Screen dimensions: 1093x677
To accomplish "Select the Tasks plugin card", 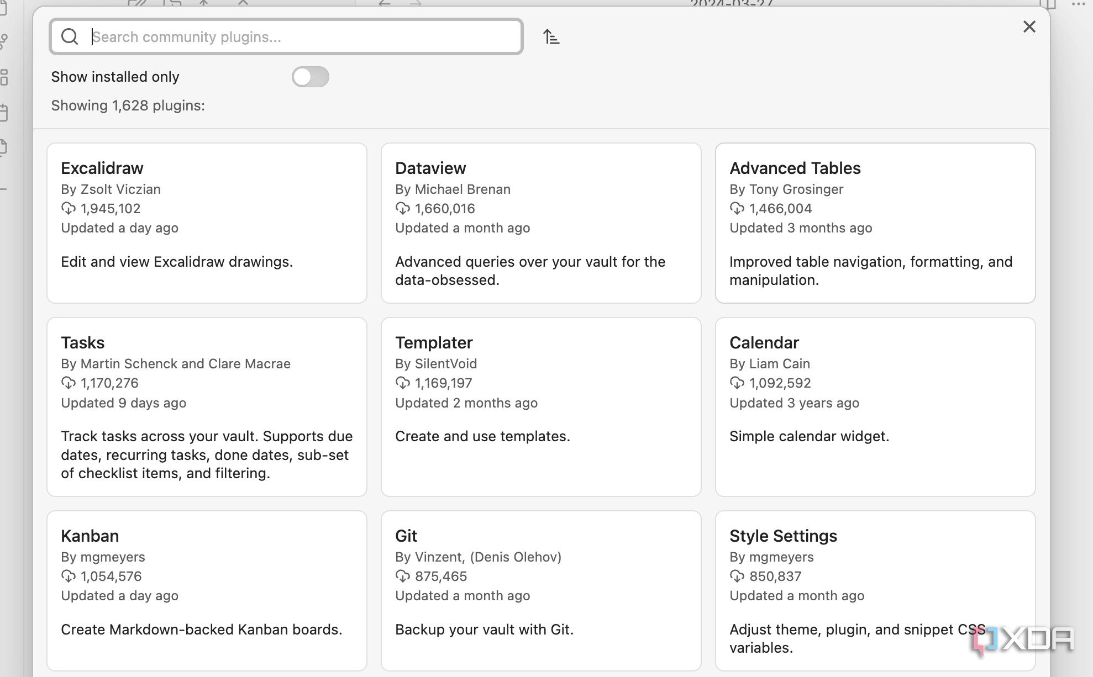I will coord(207,407).
